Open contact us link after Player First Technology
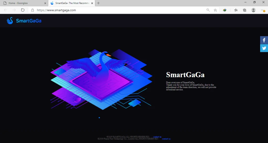268x143 pixels. [x=166, y=139]
